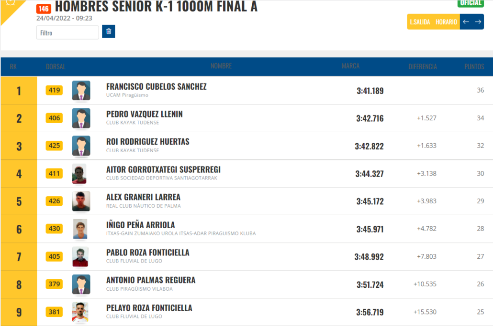Click Pelayo Roza Fonticiella's photo

click(x=80, y=312)
